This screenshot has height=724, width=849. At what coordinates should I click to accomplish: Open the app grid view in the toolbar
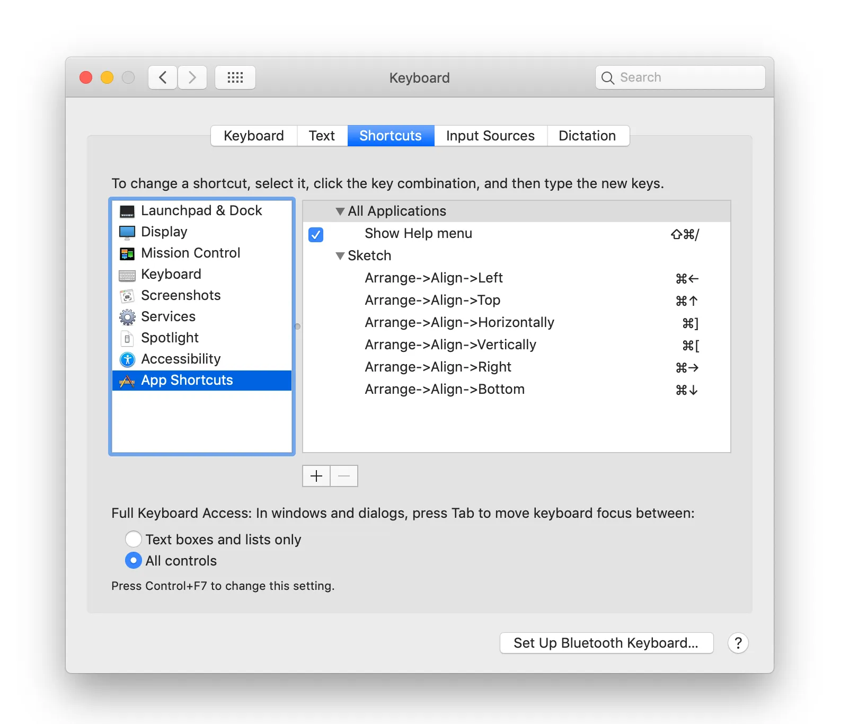[235, 77]
